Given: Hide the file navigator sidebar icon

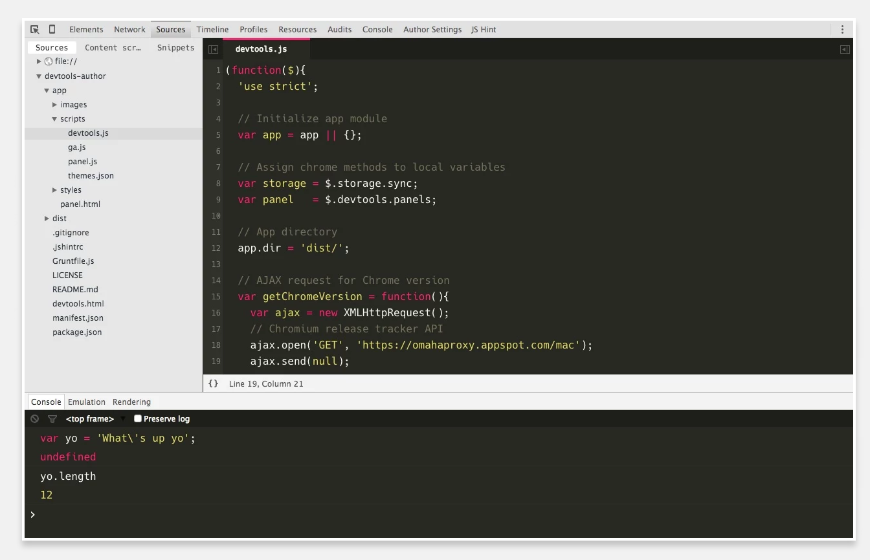Looking at the screenshot, I should click(213, 49).
